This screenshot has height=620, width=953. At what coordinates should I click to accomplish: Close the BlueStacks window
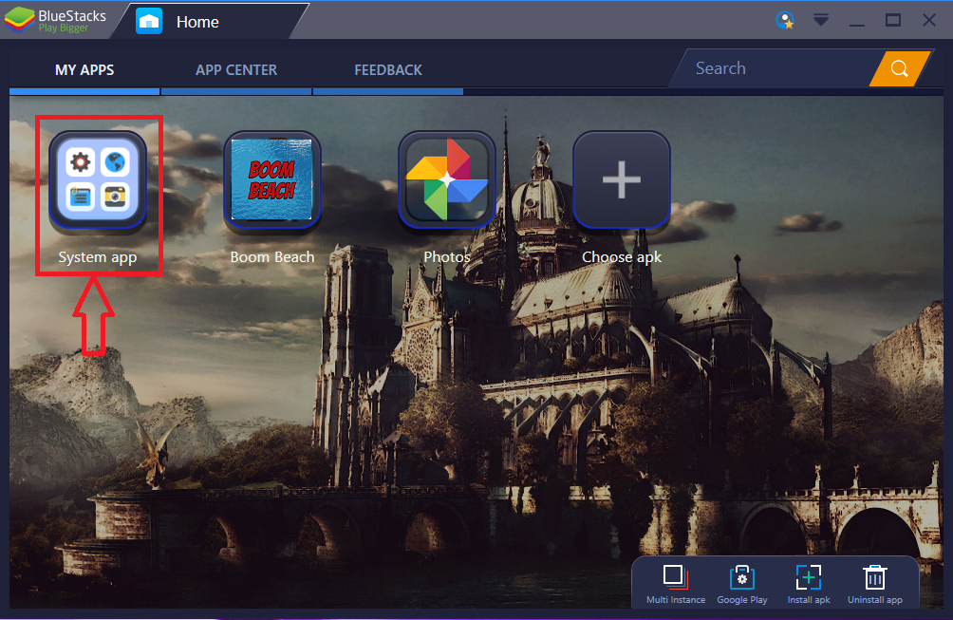928,20
